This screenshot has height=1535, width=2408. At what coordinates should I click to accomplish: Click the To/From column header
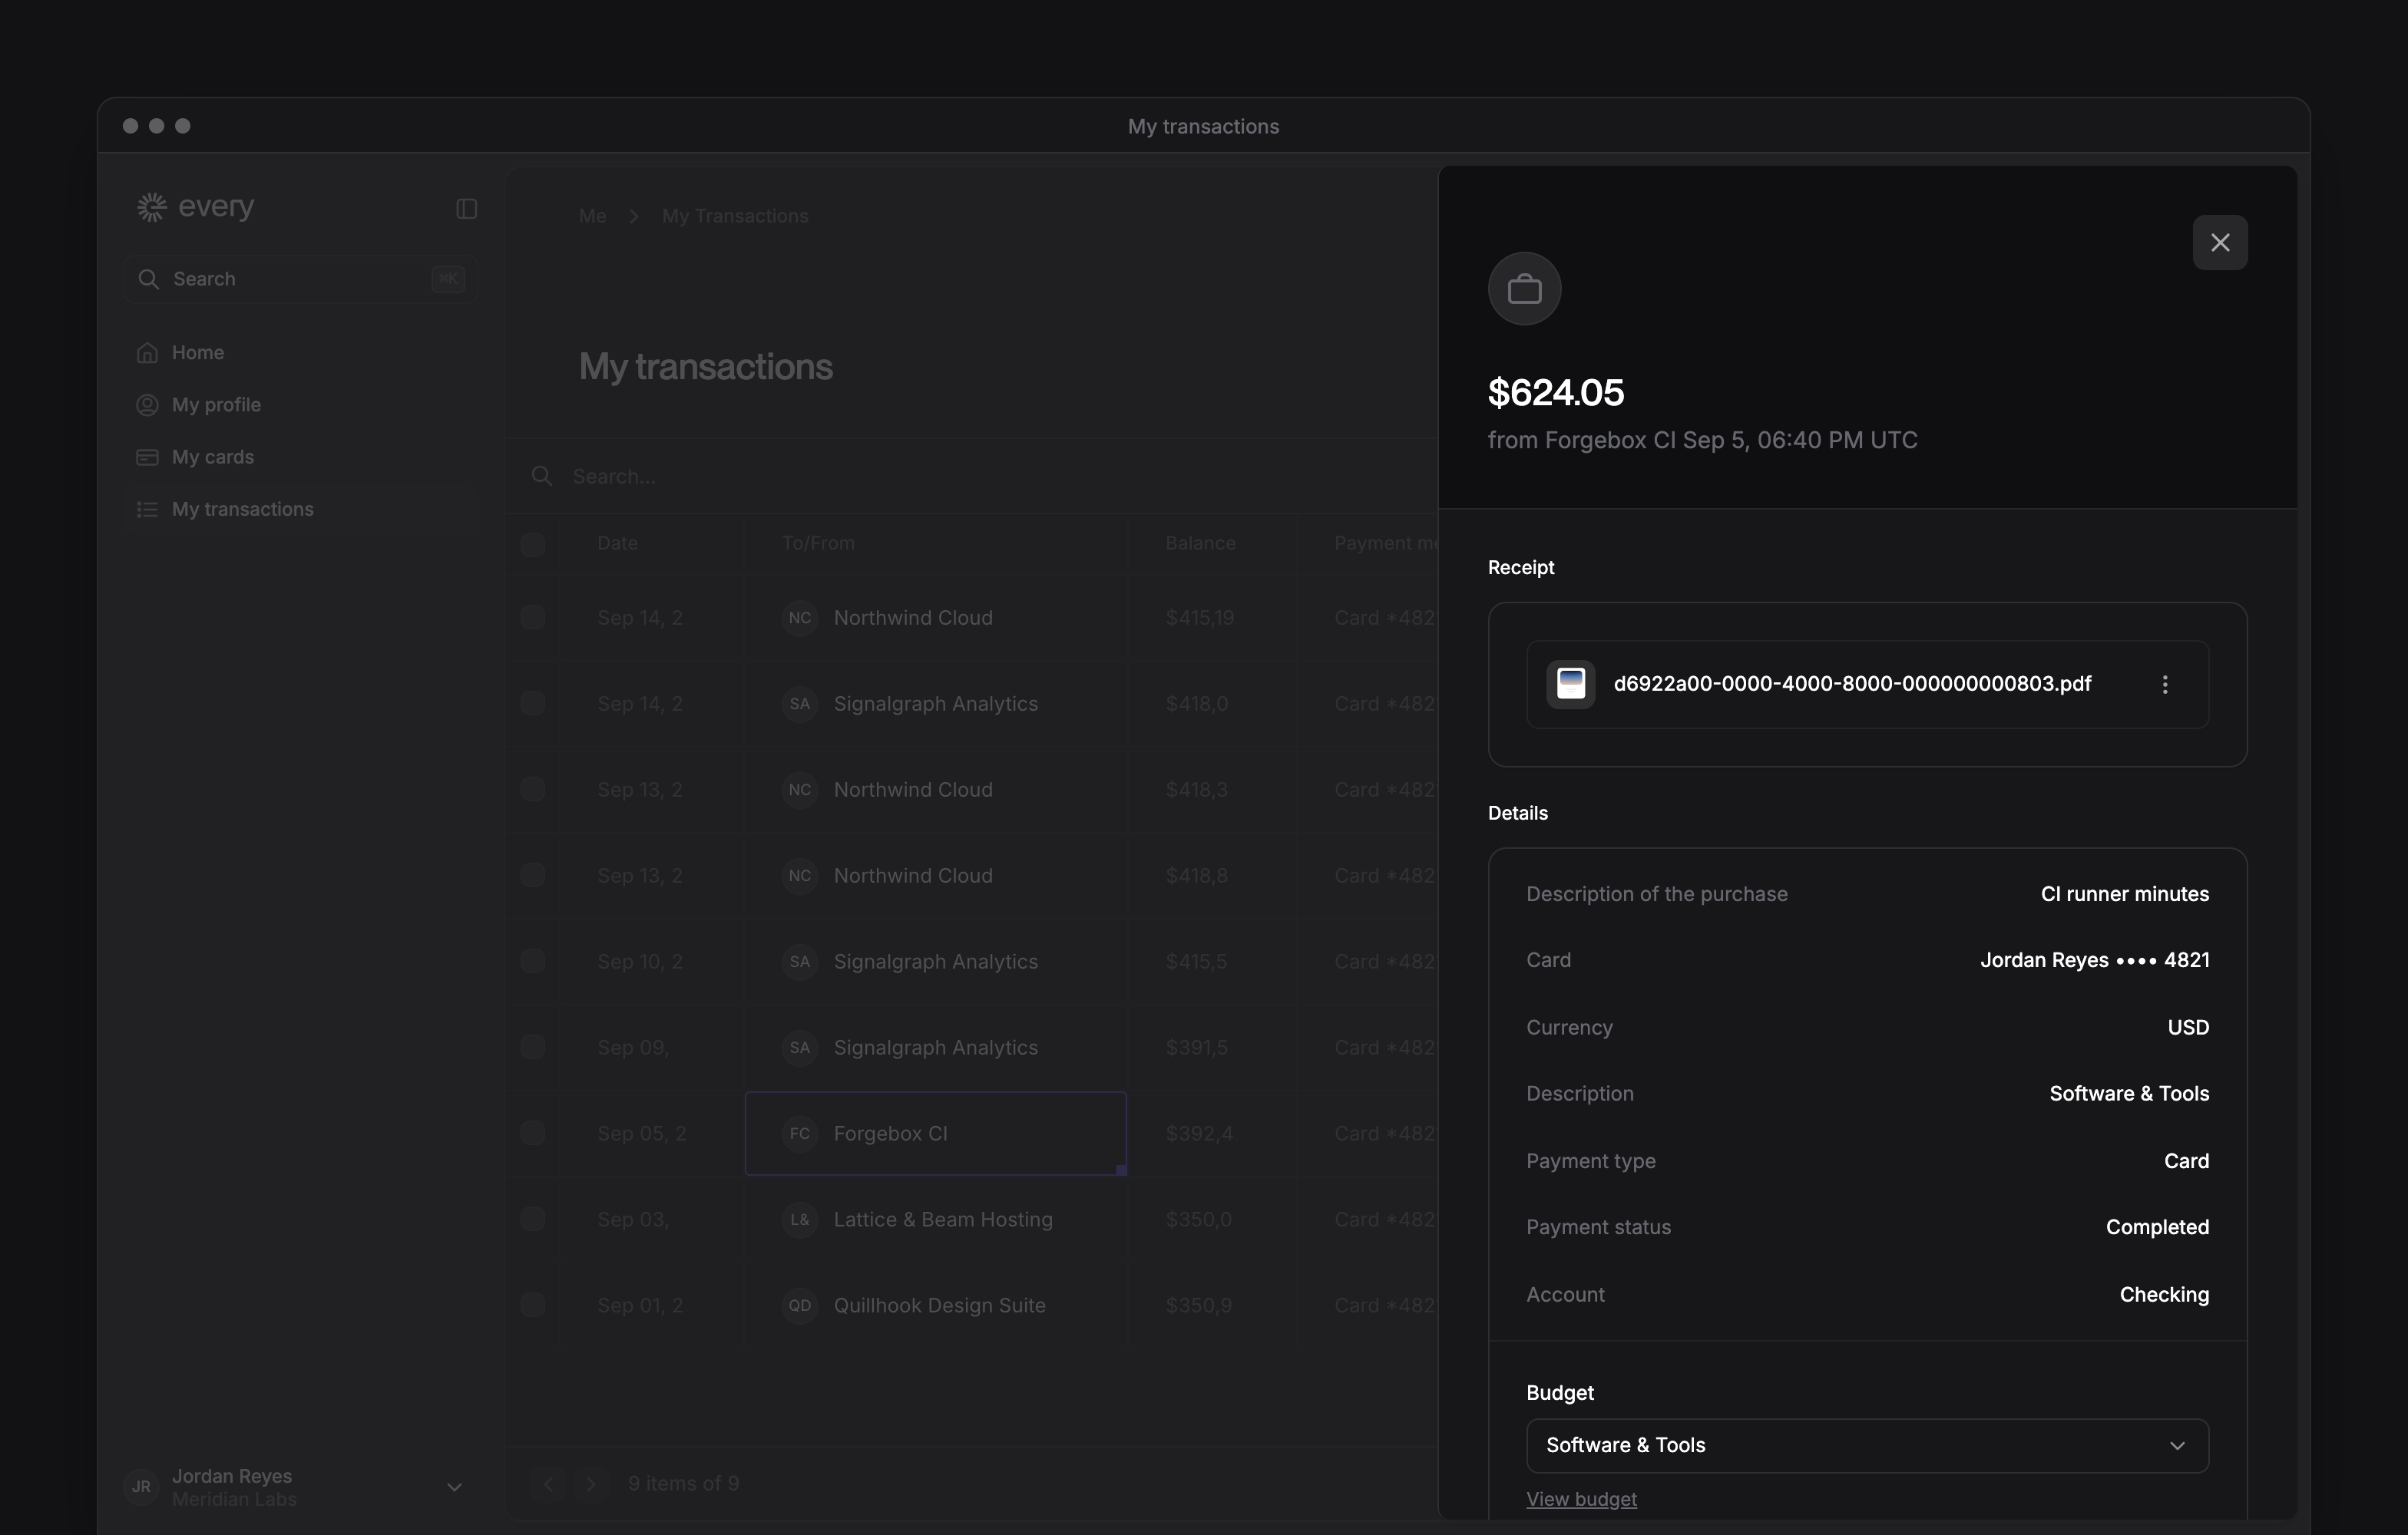click(818, 543)
